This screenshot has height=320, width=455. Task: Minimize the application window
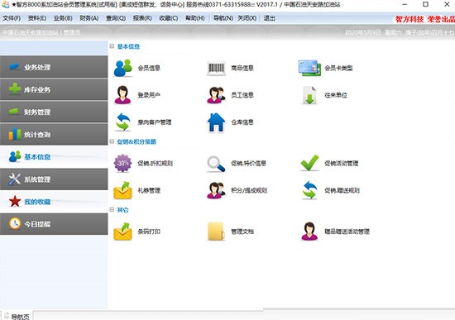pos(405,4)
